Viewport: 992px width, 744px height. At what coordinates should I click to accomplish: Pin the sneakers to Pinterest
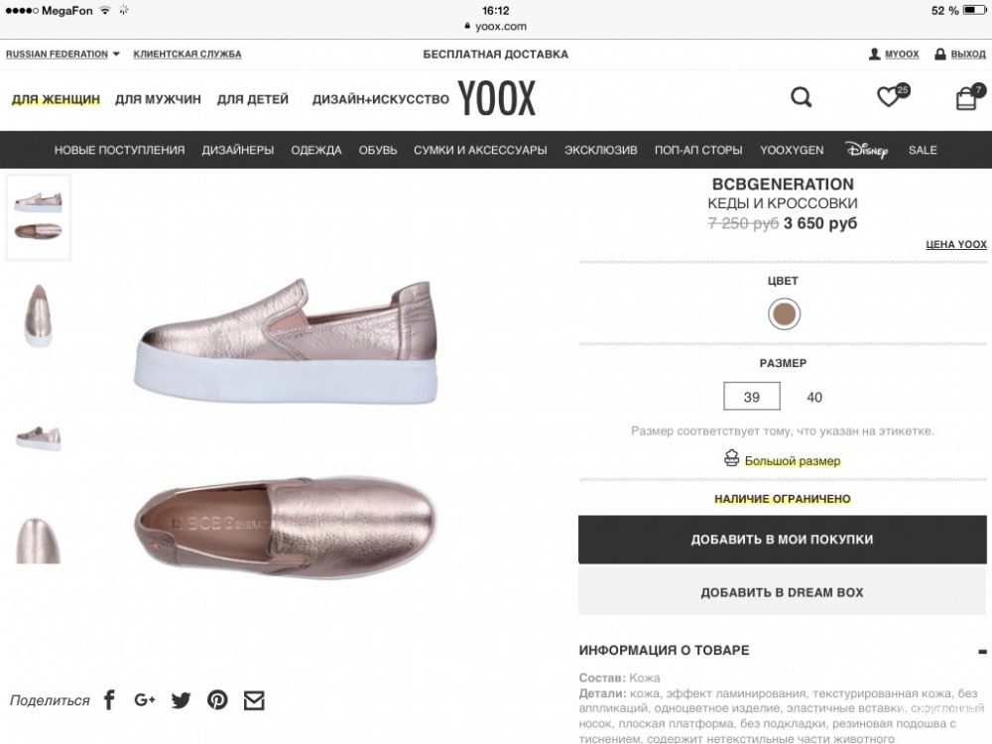(217, 699)
